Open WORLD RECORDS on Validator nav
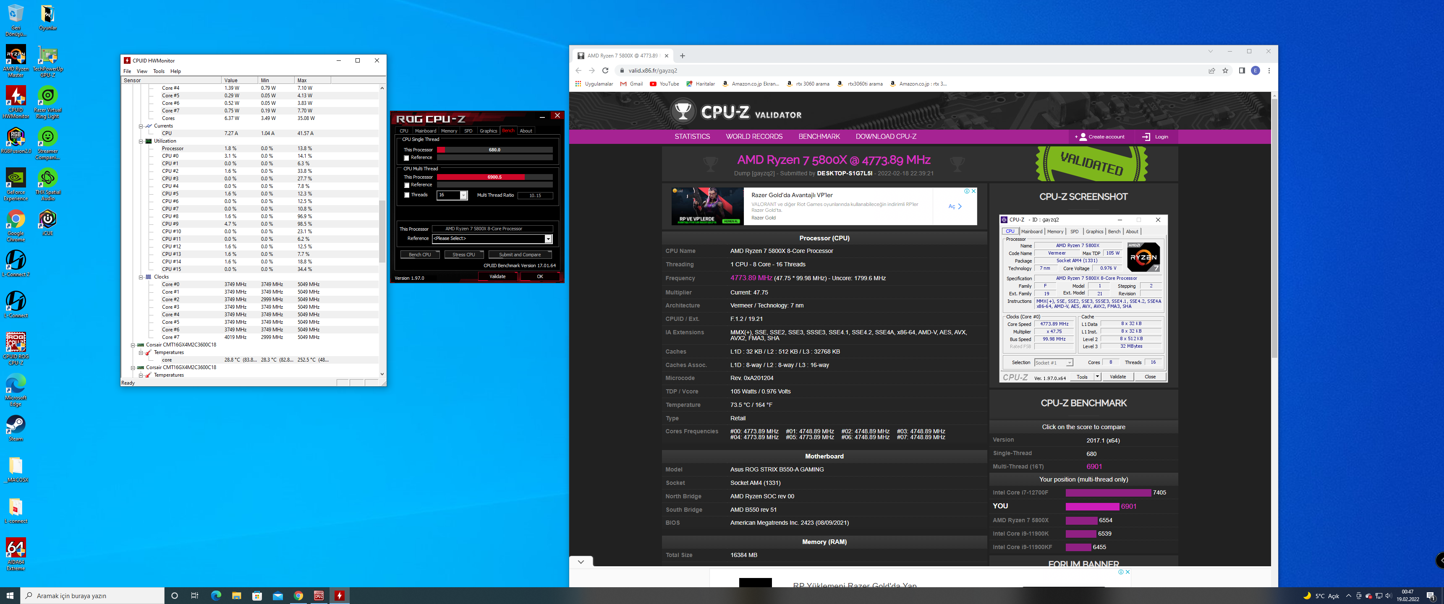Screen dimensions: 1444x604 pyautogui.click(x=754, y=137)
